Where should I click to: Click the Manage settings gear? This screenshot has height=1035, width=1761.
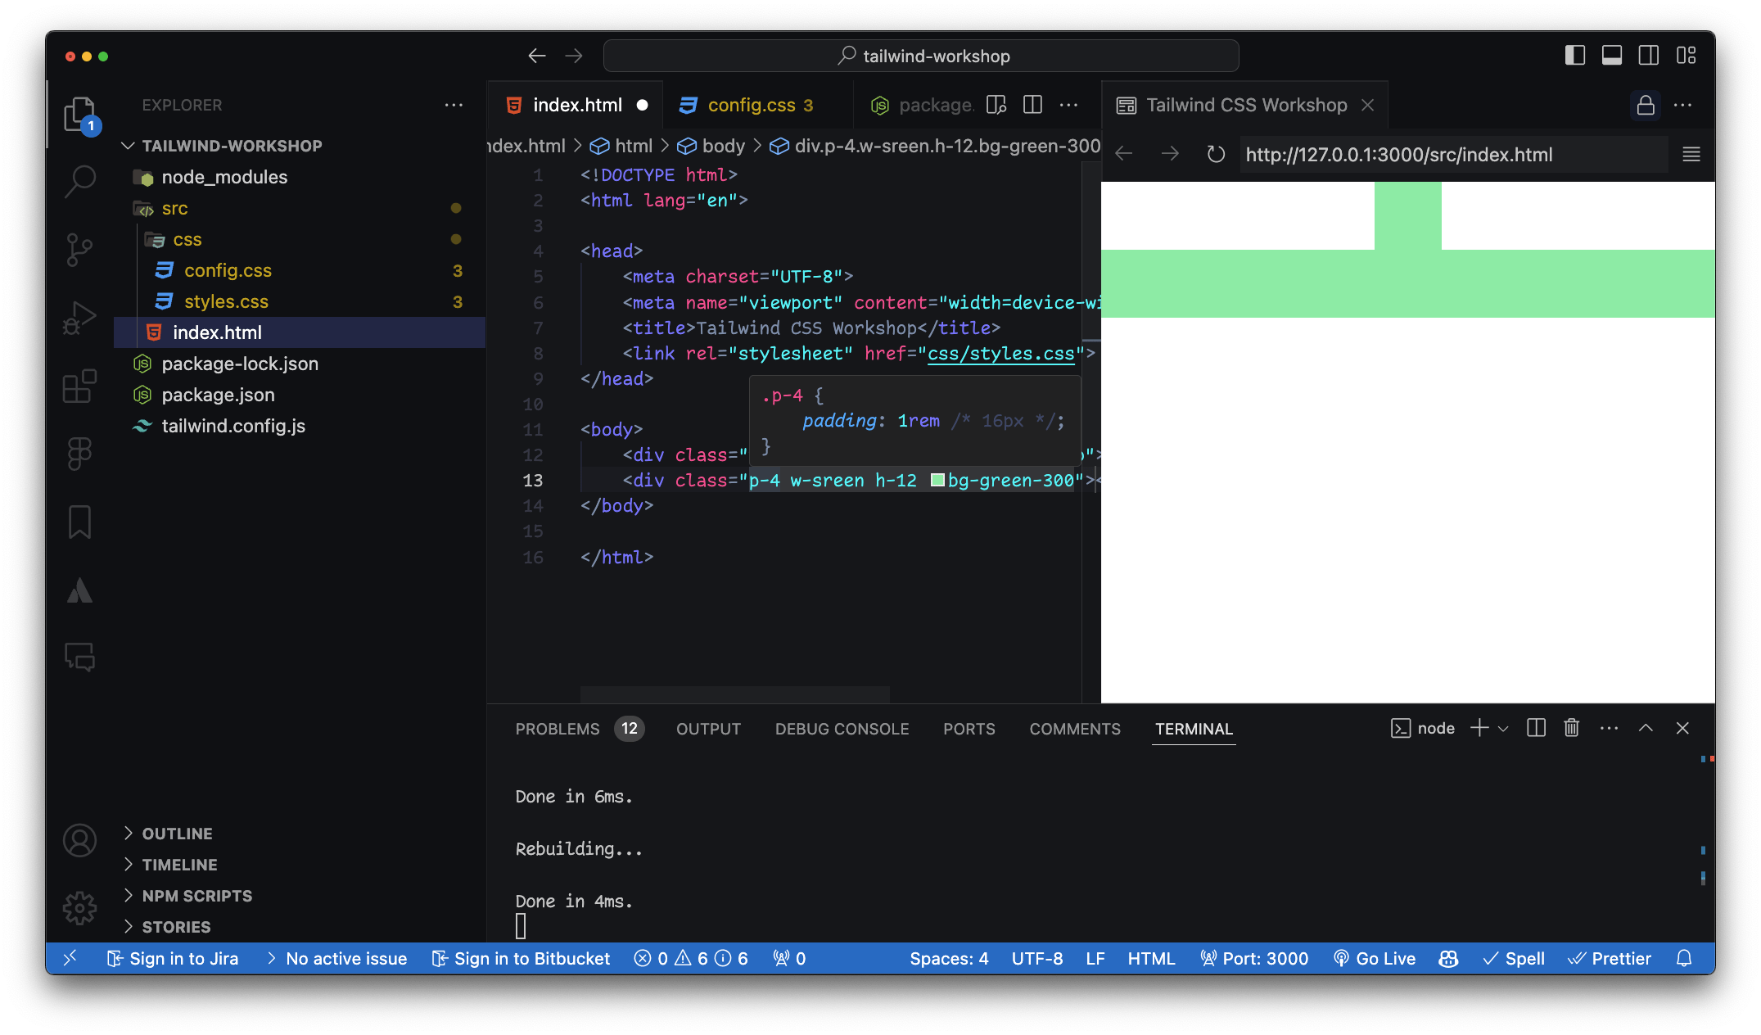[x=79, y=907]
